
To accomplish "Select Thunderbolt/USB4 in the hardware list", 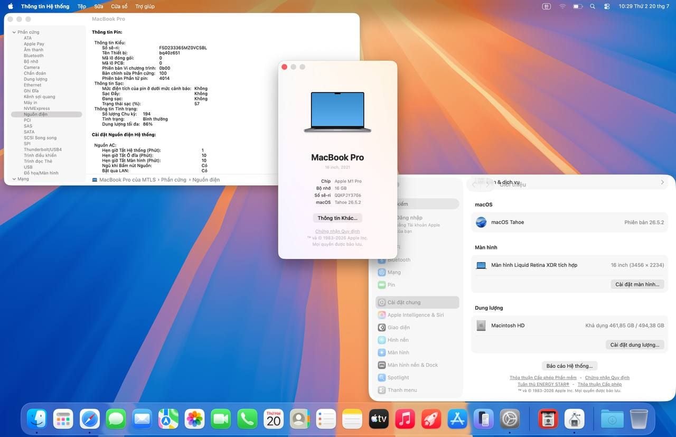I will 43,150.
